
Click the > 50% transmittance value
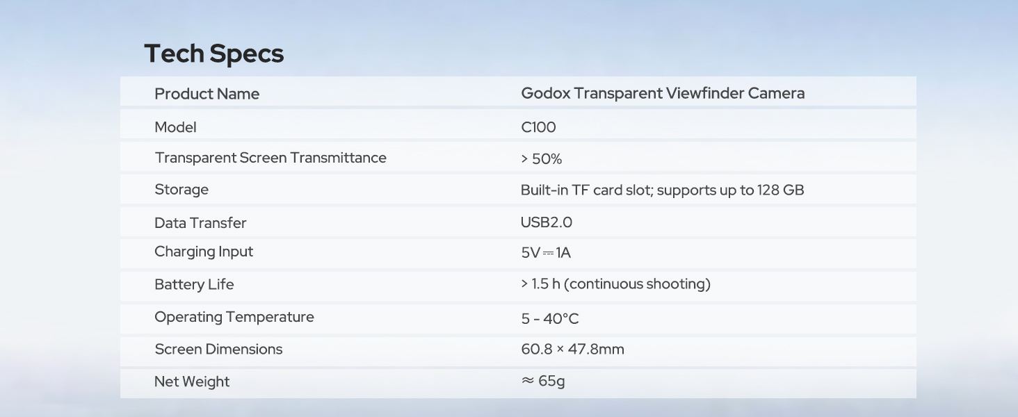pyautogui.click(x=541, y=159)
